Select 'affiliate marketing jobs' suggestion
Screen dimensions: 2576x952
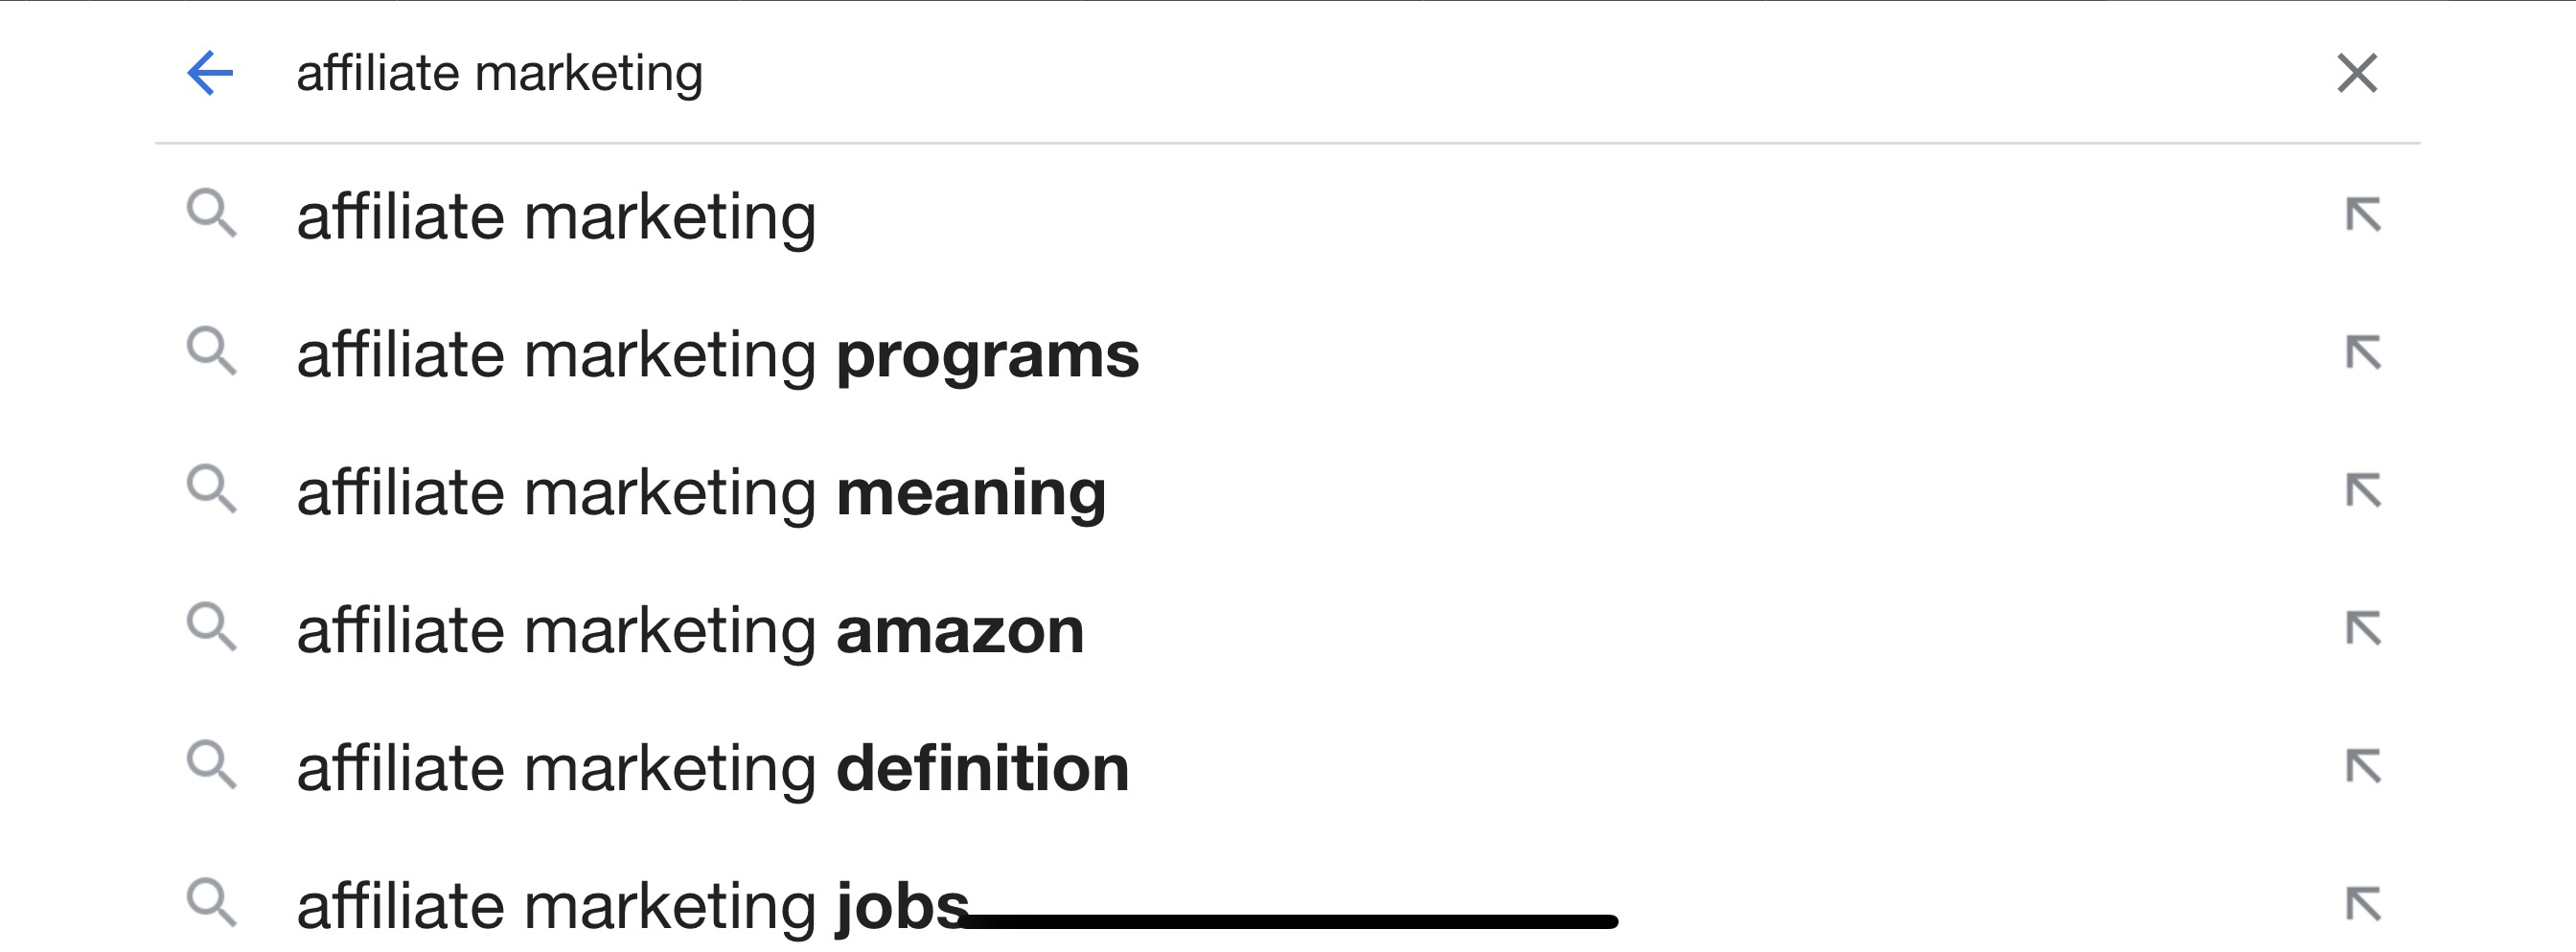pos(632,906)
